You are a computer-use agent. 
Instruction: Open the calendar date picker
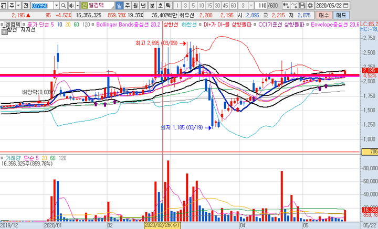tap(346, 5)
